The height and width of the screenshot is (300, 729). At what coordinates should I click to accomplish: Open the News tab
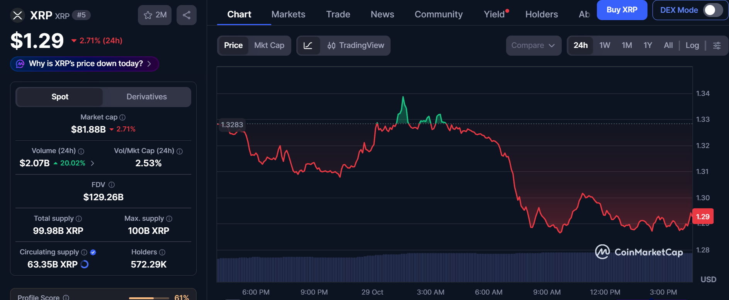click(x=382, y=14)
